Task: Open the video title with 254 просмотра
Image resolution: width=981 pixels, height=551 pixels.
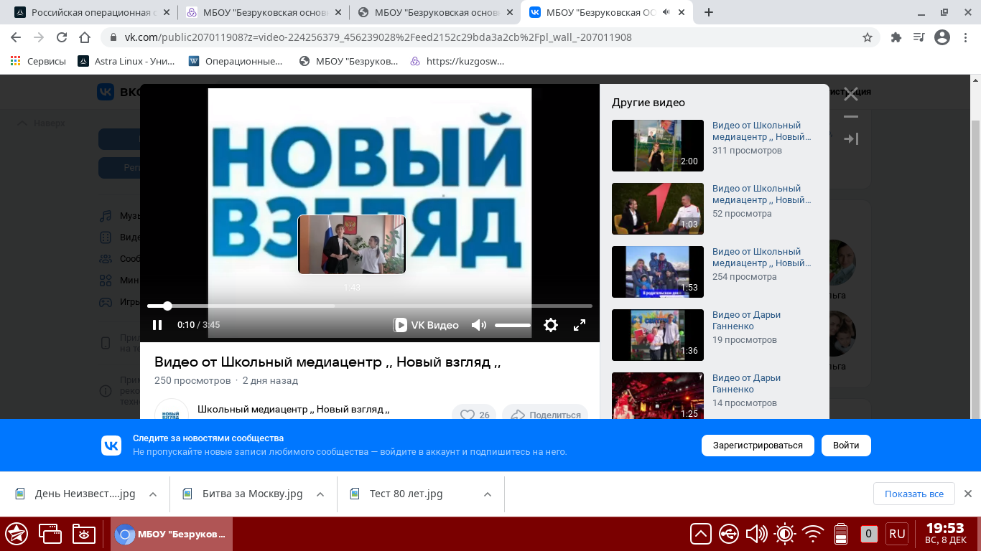Action: tap(761, 258)
